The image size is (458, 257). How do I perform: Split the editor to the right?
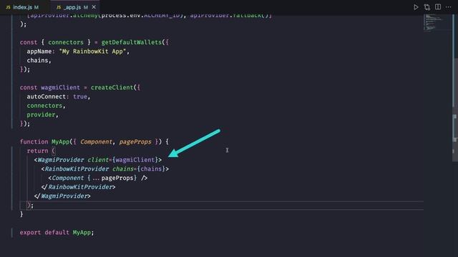click(x=437, y=6)
